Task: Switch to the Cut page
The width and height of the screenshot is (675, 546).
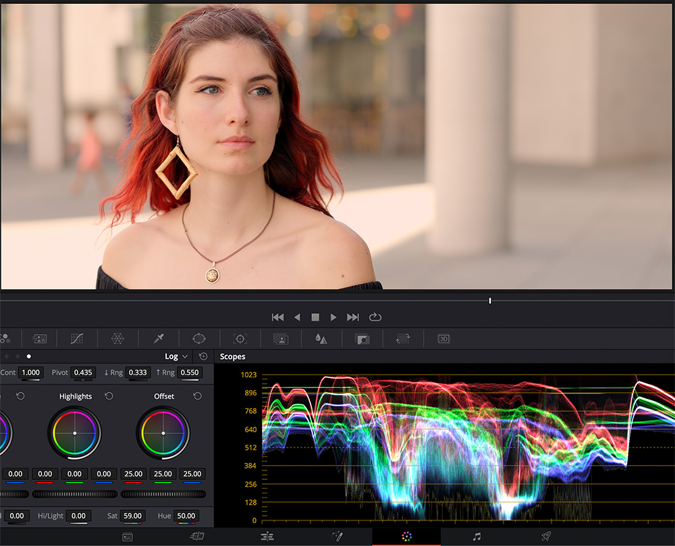Action: (x=196, y=537)
